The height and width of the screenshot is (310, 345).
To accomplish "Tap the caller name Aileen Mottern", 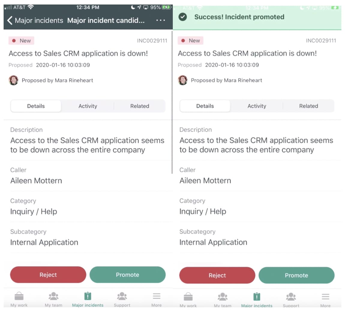I will tap(36, 180).
